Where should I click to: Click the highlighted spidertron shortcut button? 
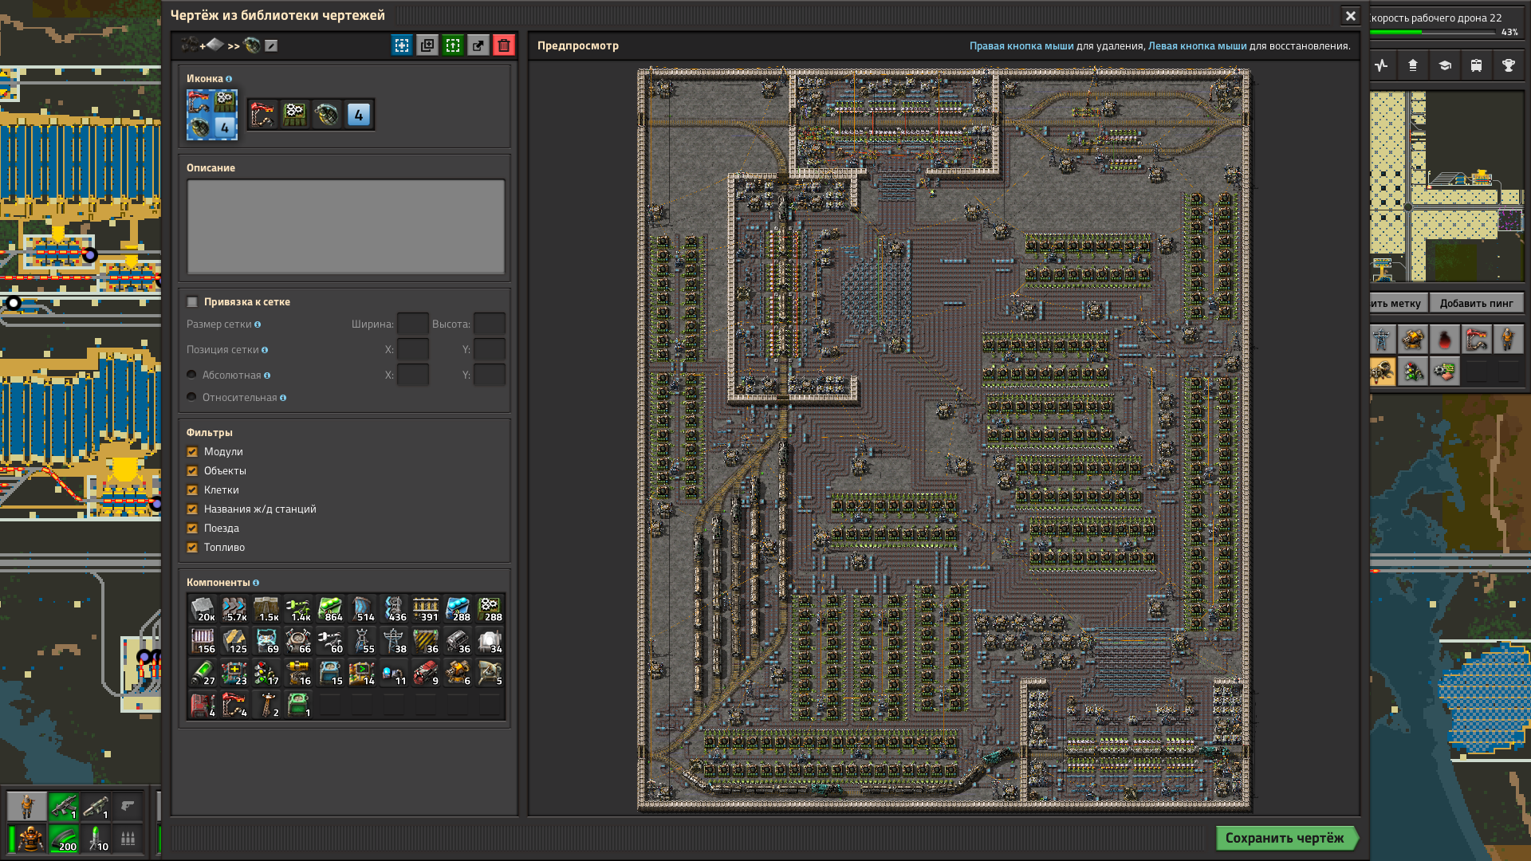(1383, 372)
